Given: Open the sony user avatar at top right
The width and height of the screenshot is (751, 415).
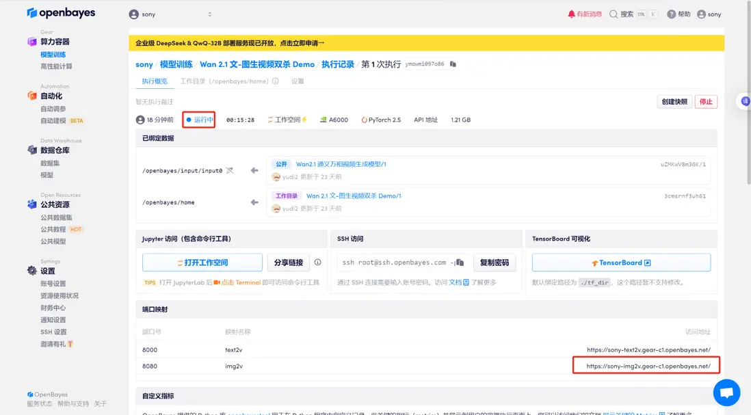Looking at the screenshot, I should 701,14.
